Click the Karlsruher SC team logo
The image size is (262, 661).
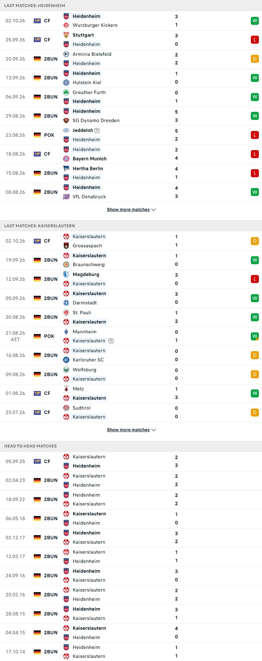pyautogui.click(x=66, y=360)
